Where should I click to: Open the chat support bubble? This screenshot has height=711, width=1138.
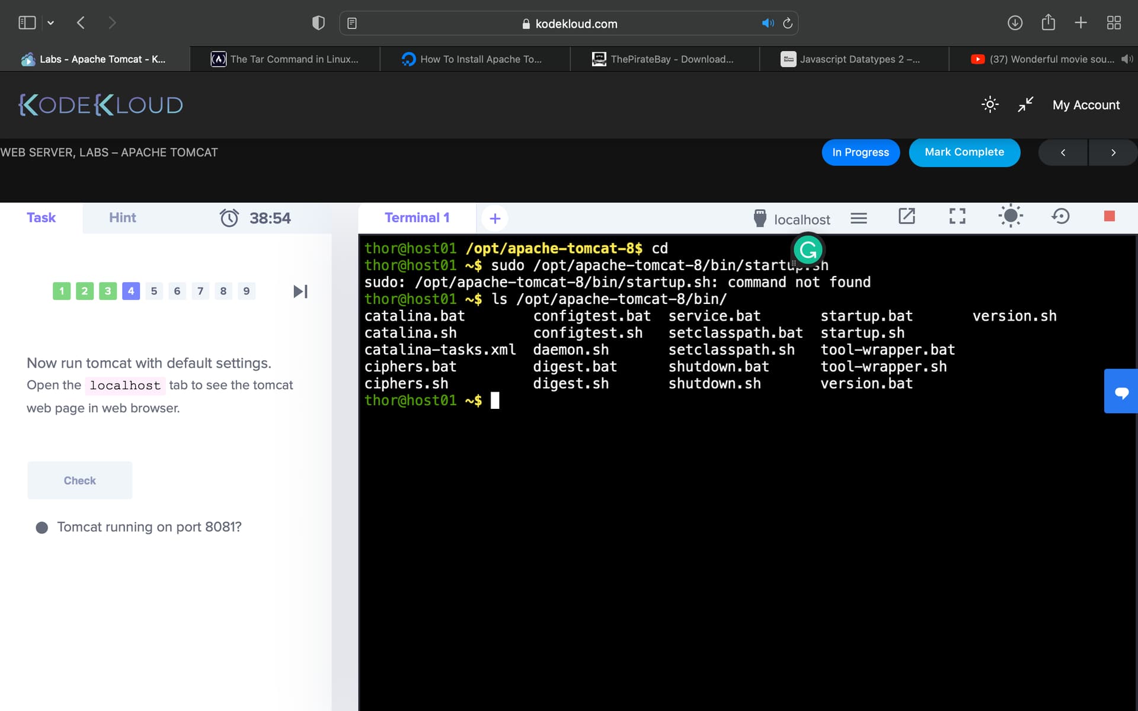pyautogui.click(x=1121, y=392)
